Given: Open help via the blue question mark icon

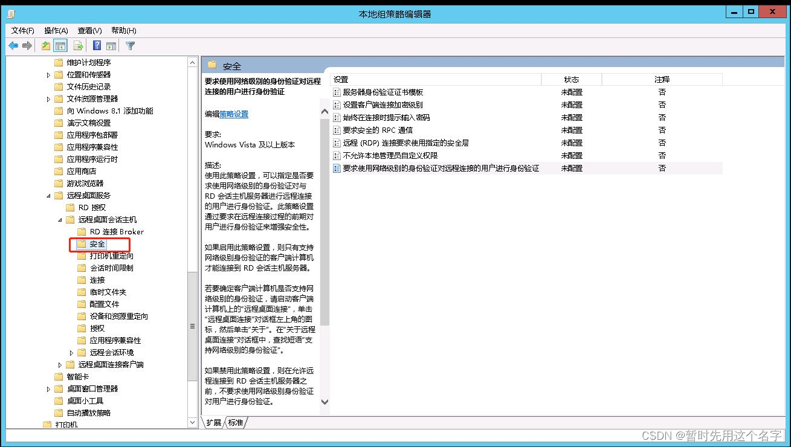Looking at the screenshot, I should [96, 45].
